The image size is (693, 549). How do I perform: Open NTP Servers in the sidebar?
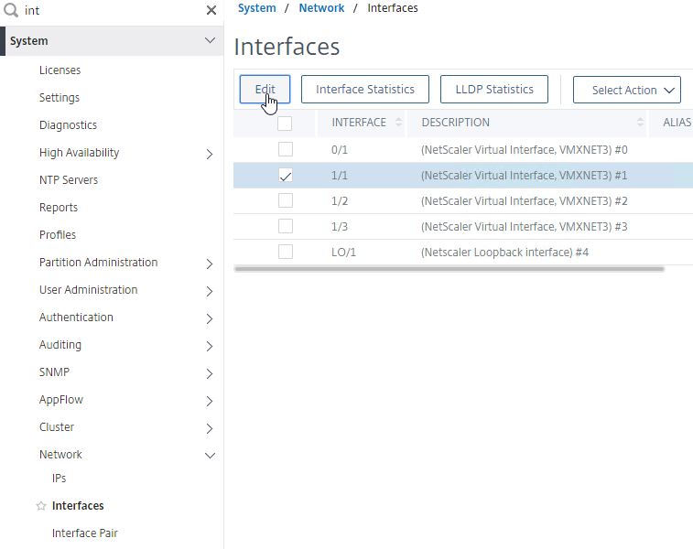(69, 179)
